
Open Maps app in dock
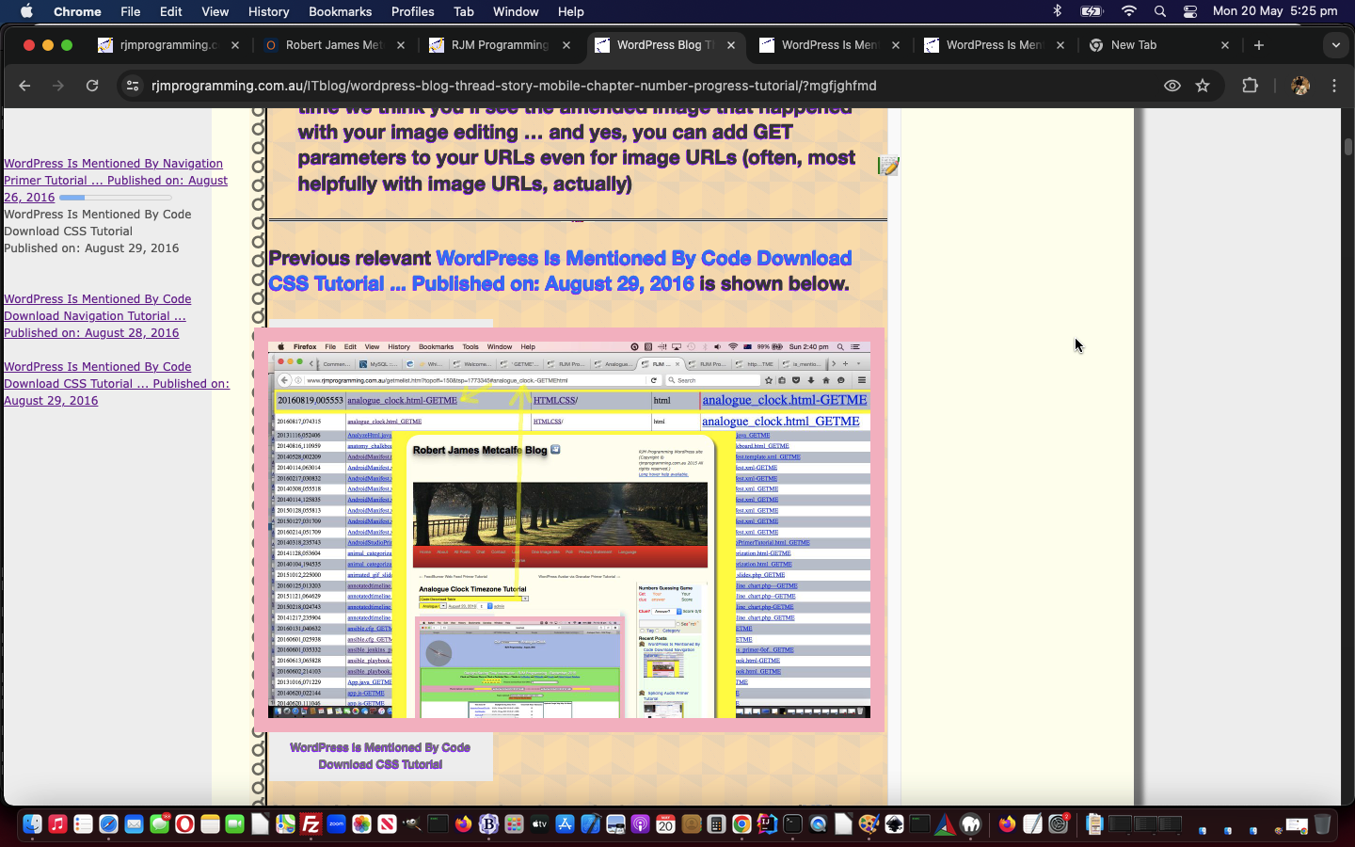tap(285, 824)
